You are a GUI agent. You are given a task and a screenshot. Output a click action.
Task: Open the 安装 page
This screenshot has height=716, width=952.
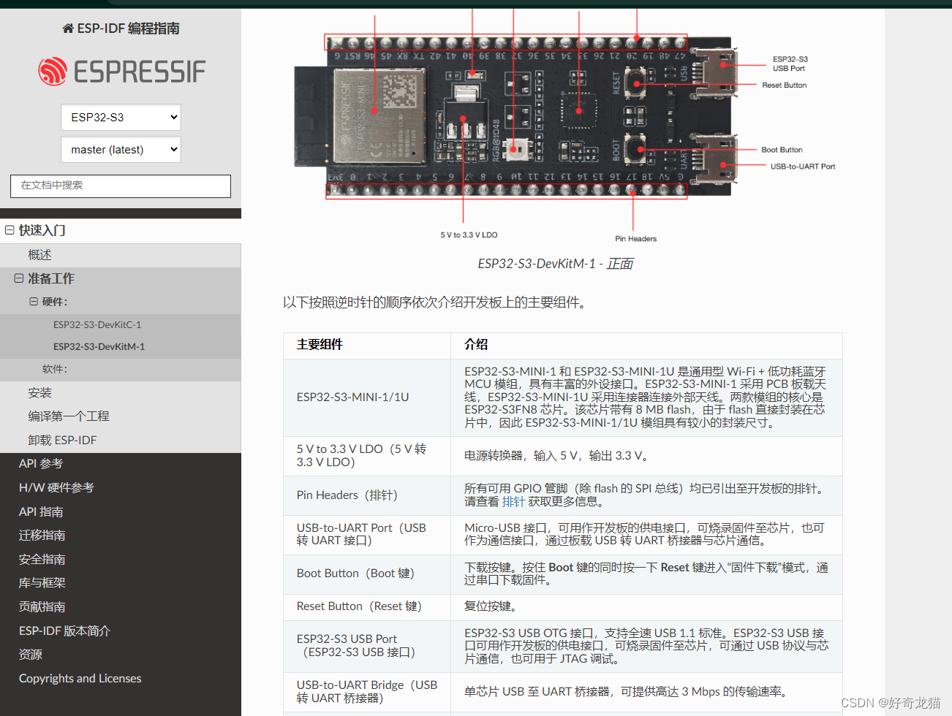coord(39,393)
